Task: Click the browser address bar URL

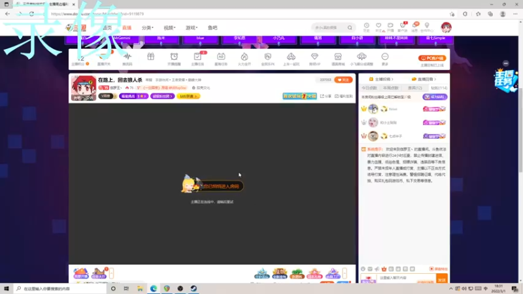Action: click(x=97, y=14)
